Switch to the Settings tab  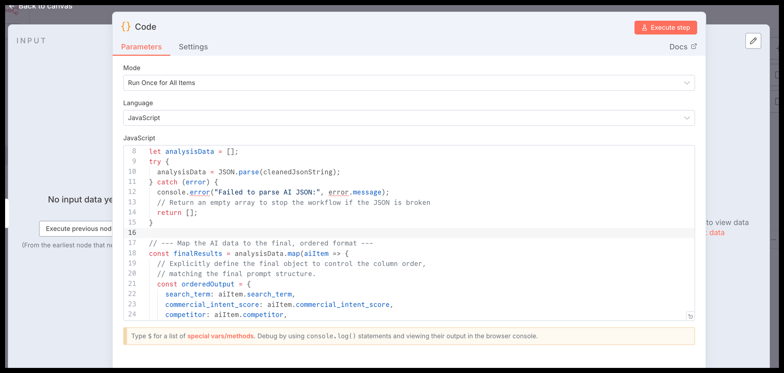click(x=193, y=47)
